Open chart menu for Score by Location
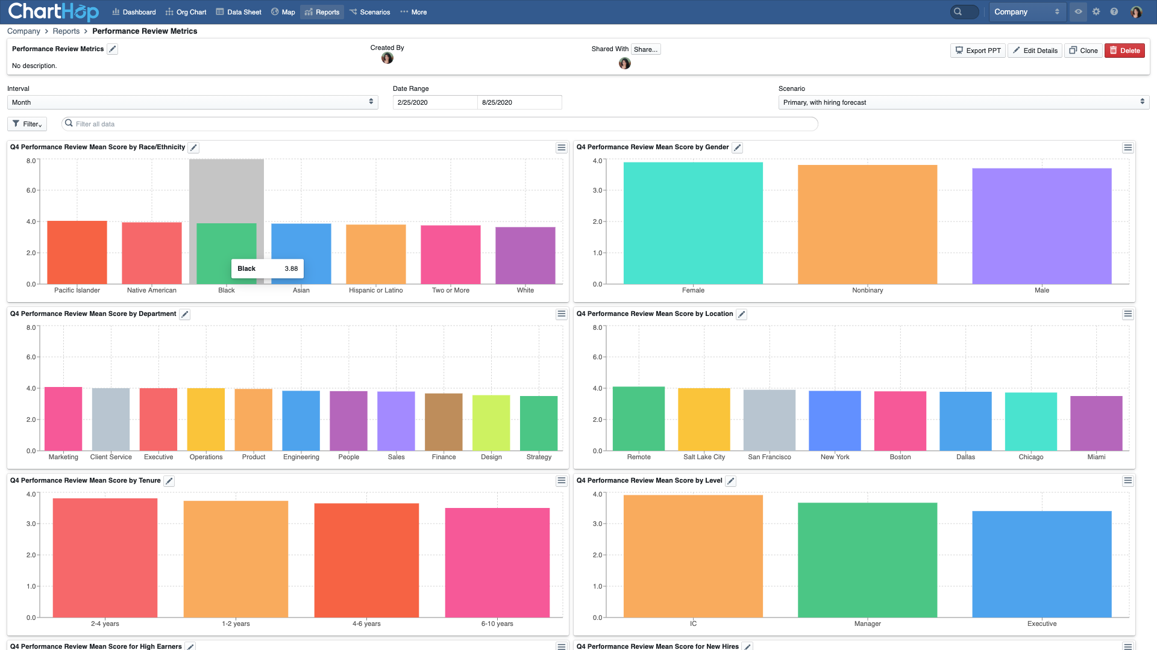The image size is (1157, 650). click(1127, 315)
